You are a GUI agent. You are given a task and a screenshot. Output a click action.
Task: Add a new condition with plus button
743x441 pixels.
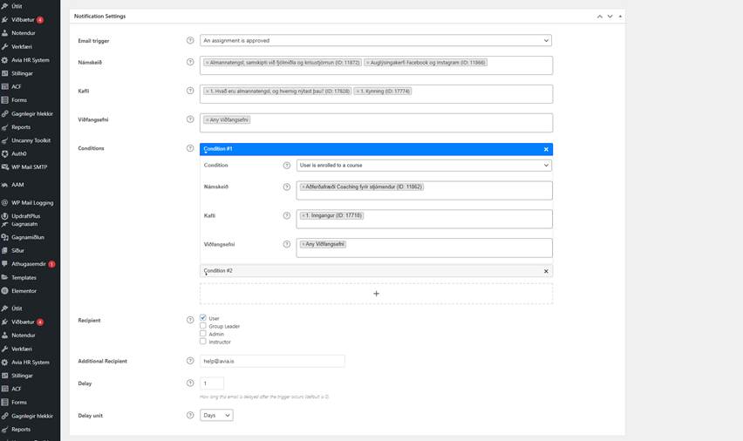click(376, 294)
